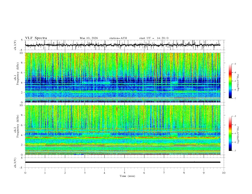This screenshot has height=194, width=252.
Task: Click the 'station=ATH' label
Action: (x=118, y=38)
